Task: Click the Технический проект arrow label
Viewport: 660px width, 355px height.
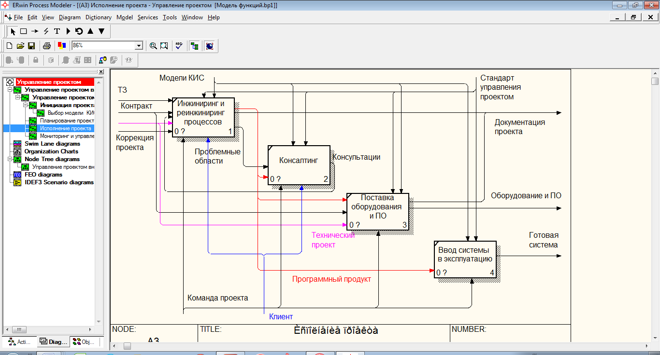Action: point(333,240)
